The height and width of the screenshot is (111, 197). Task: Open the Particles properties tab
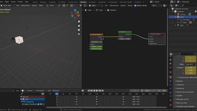click(171, 85)
